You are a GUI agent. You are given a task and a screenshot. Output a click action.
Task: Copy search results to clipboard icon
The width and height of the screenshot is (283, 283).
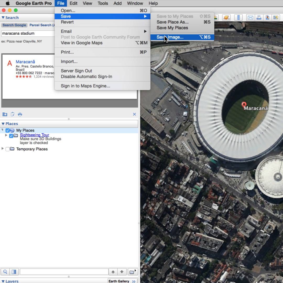[x=13, y=114]
